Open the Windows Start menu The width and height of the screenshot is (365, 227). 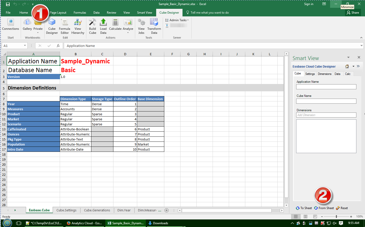coord(7,223)
